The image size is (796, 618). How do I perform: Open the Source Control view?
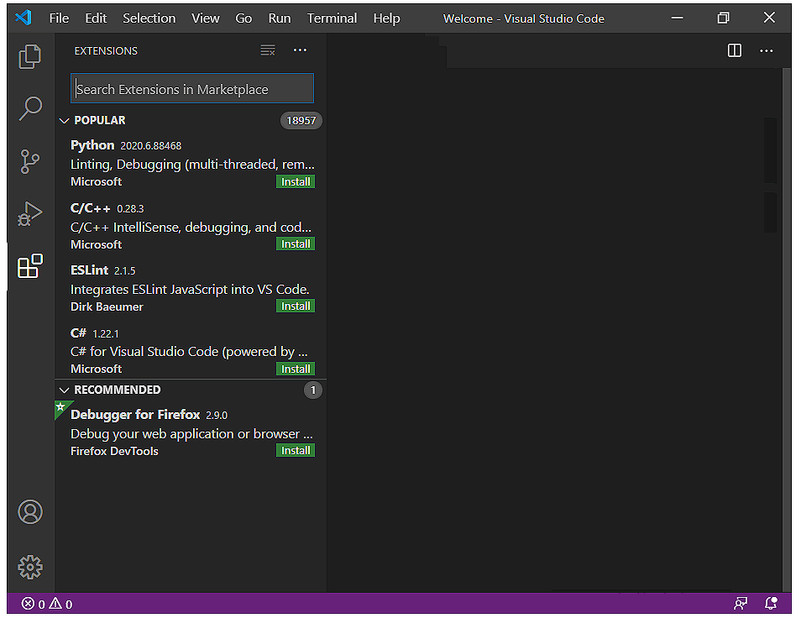tap(30, 161)
